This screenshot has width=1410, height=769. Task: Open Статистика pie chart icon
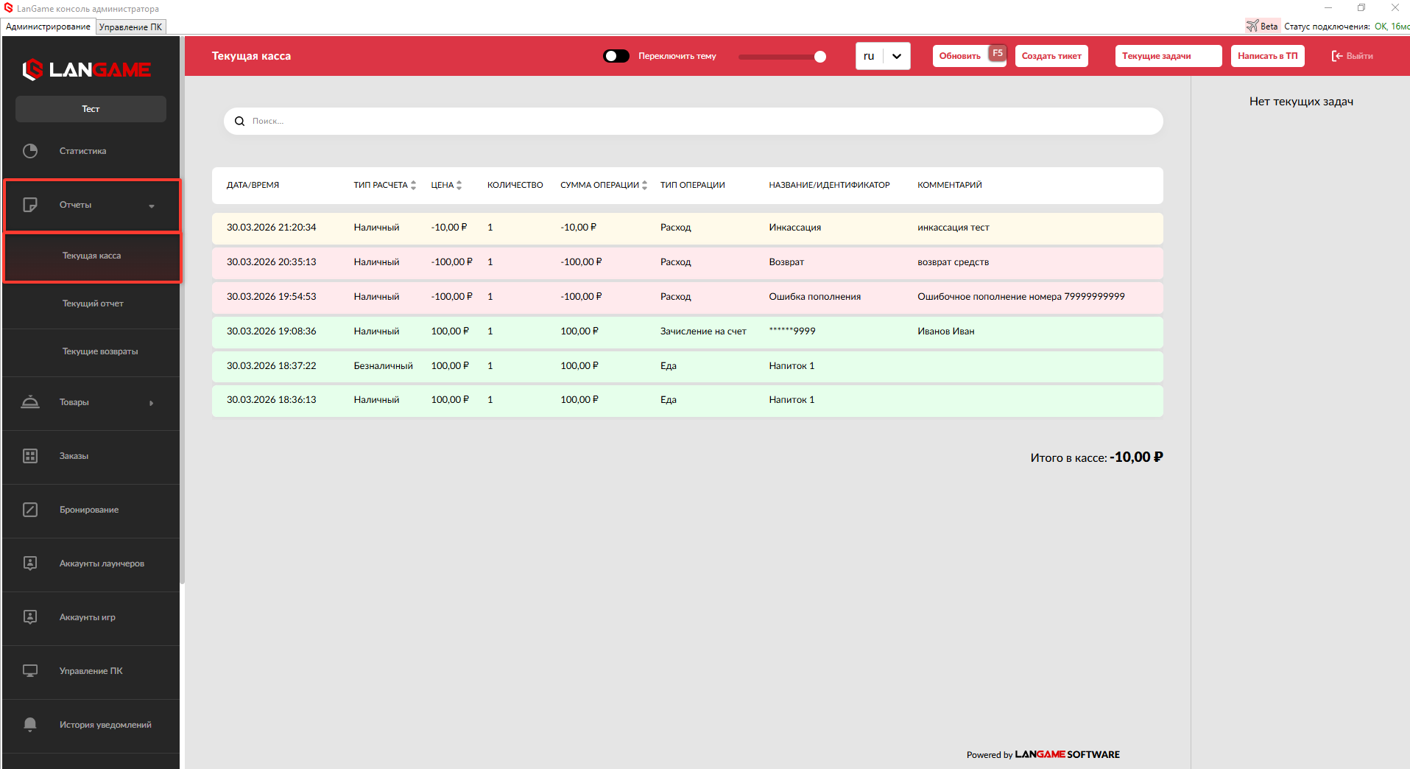(30, 151)
